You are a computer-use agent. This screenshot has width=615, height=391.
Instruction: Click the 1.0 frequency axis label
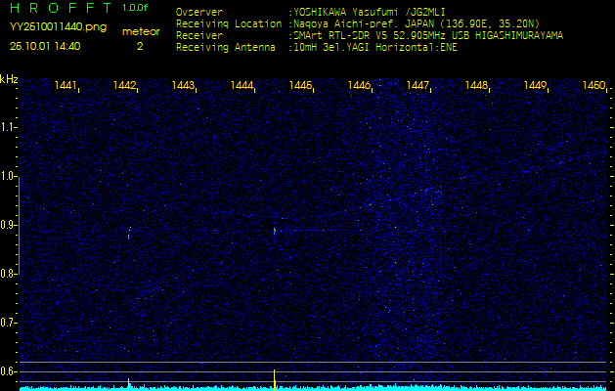coord(9,176)
